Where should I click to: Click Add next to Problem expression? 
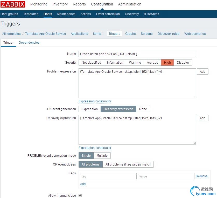(x=202, y=72)
